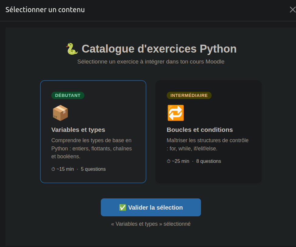The height and width of the screenshot is (247, 296).
Task: Click the Sélectionner un contenu dialog title
Action: 45,10
